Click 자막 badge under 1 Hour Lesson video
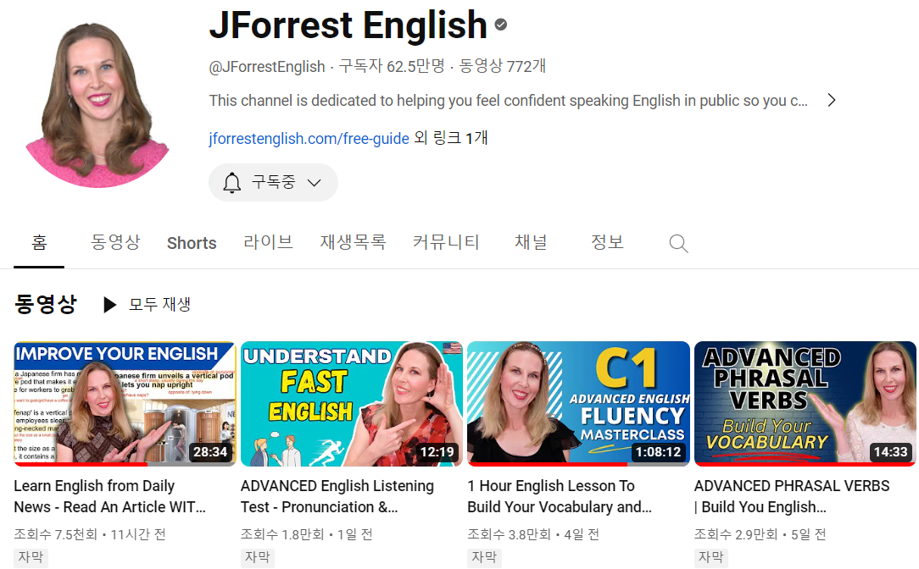The width and height of the screenshot is (919, 569). pyautogui.click(x=485, y=557)
